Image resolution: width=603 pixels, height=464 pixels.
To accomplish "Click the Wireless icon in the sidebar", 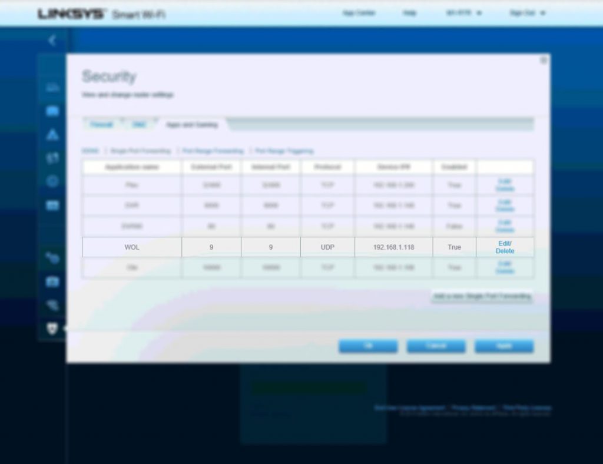I will click(x=52, y=305).
